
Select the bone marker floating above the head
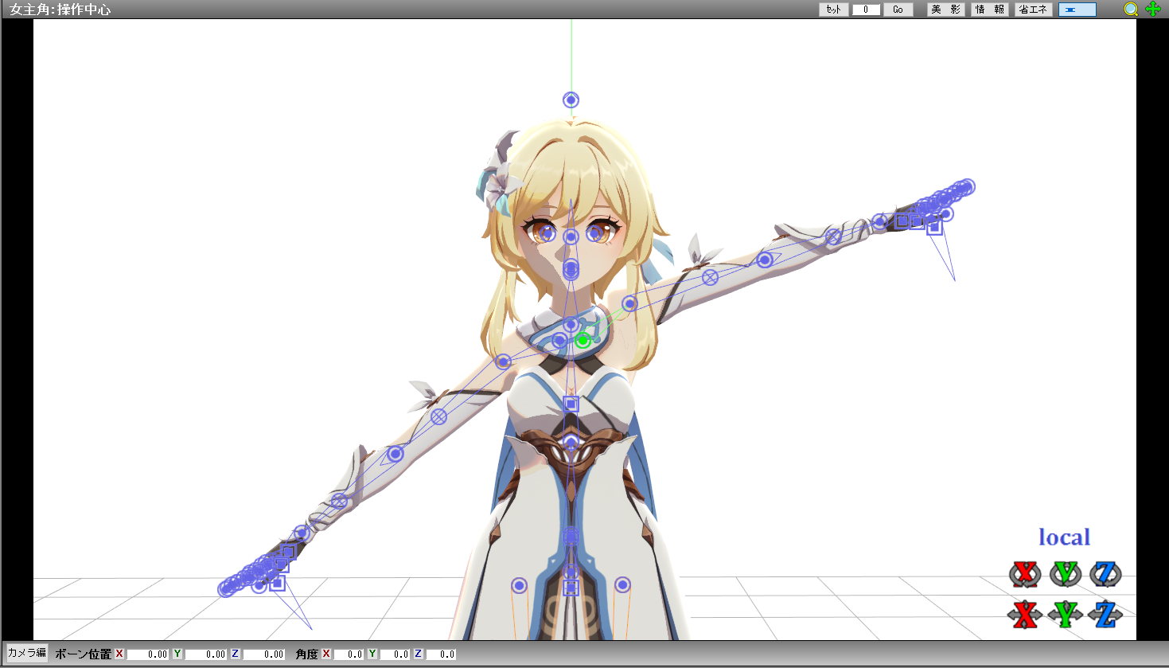[x=571, y=100]
